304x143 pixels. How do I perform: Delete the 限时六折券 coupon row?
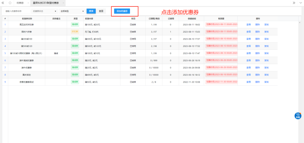[257, 32]
